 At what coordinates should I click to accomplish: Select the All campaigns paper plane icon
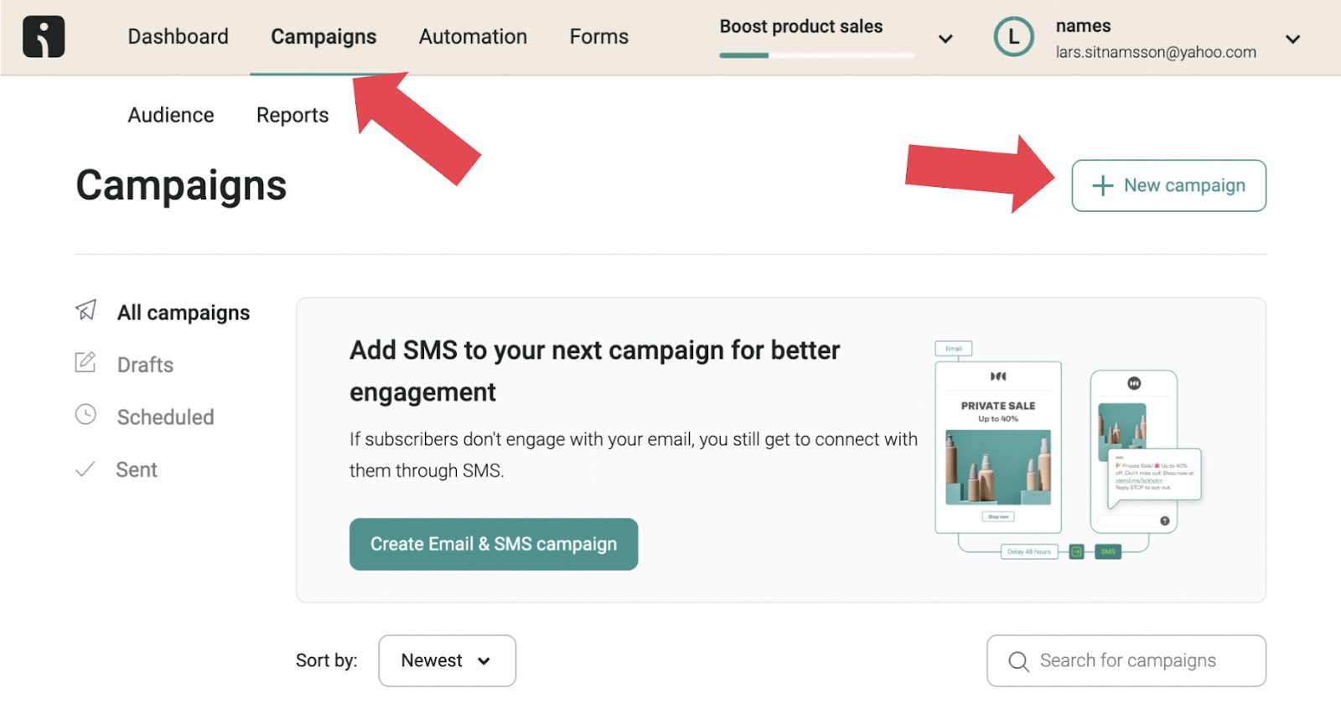[x=85, y=311]
